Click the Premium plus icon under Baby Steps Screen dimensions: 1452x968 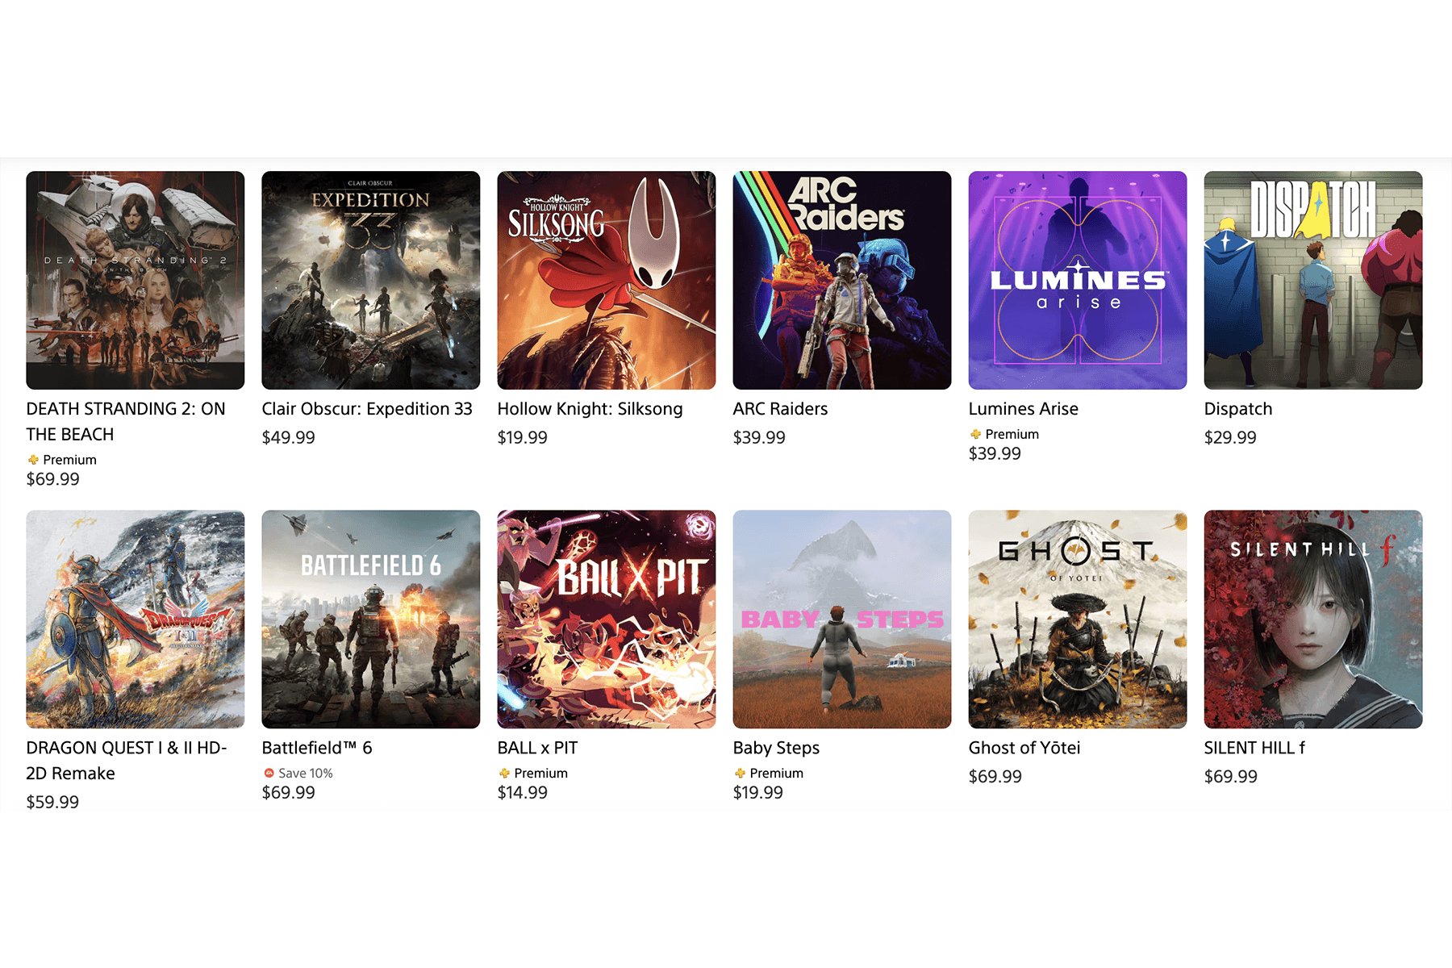pyautogui.click(x=740, y=773)
